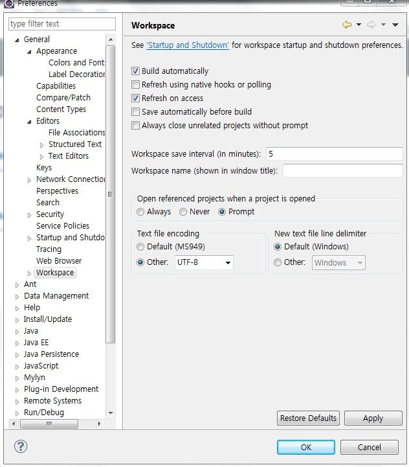Expand the Structured Text node

41,145
